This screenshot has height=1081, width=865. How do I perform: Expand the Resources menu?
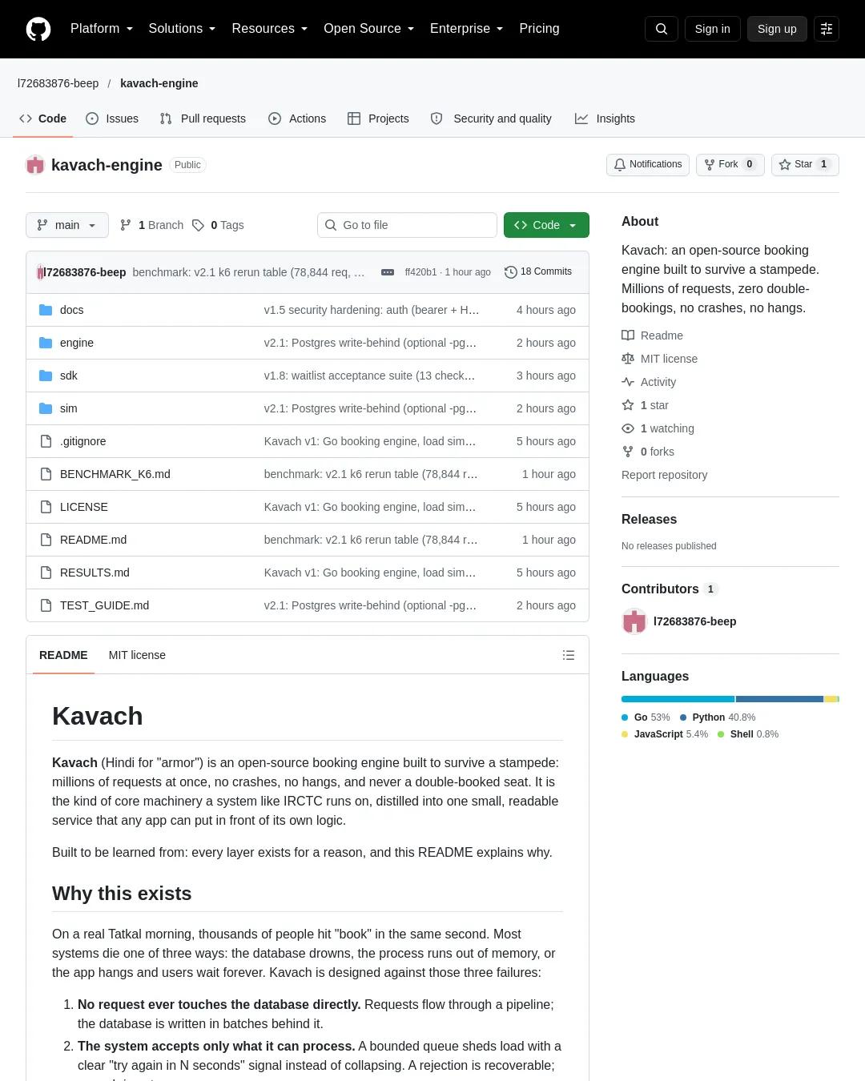click(x=269, y=29)
